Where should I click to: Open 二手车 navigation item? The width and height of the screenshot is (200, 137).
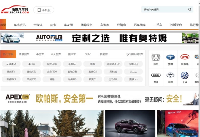click(158, 25)
